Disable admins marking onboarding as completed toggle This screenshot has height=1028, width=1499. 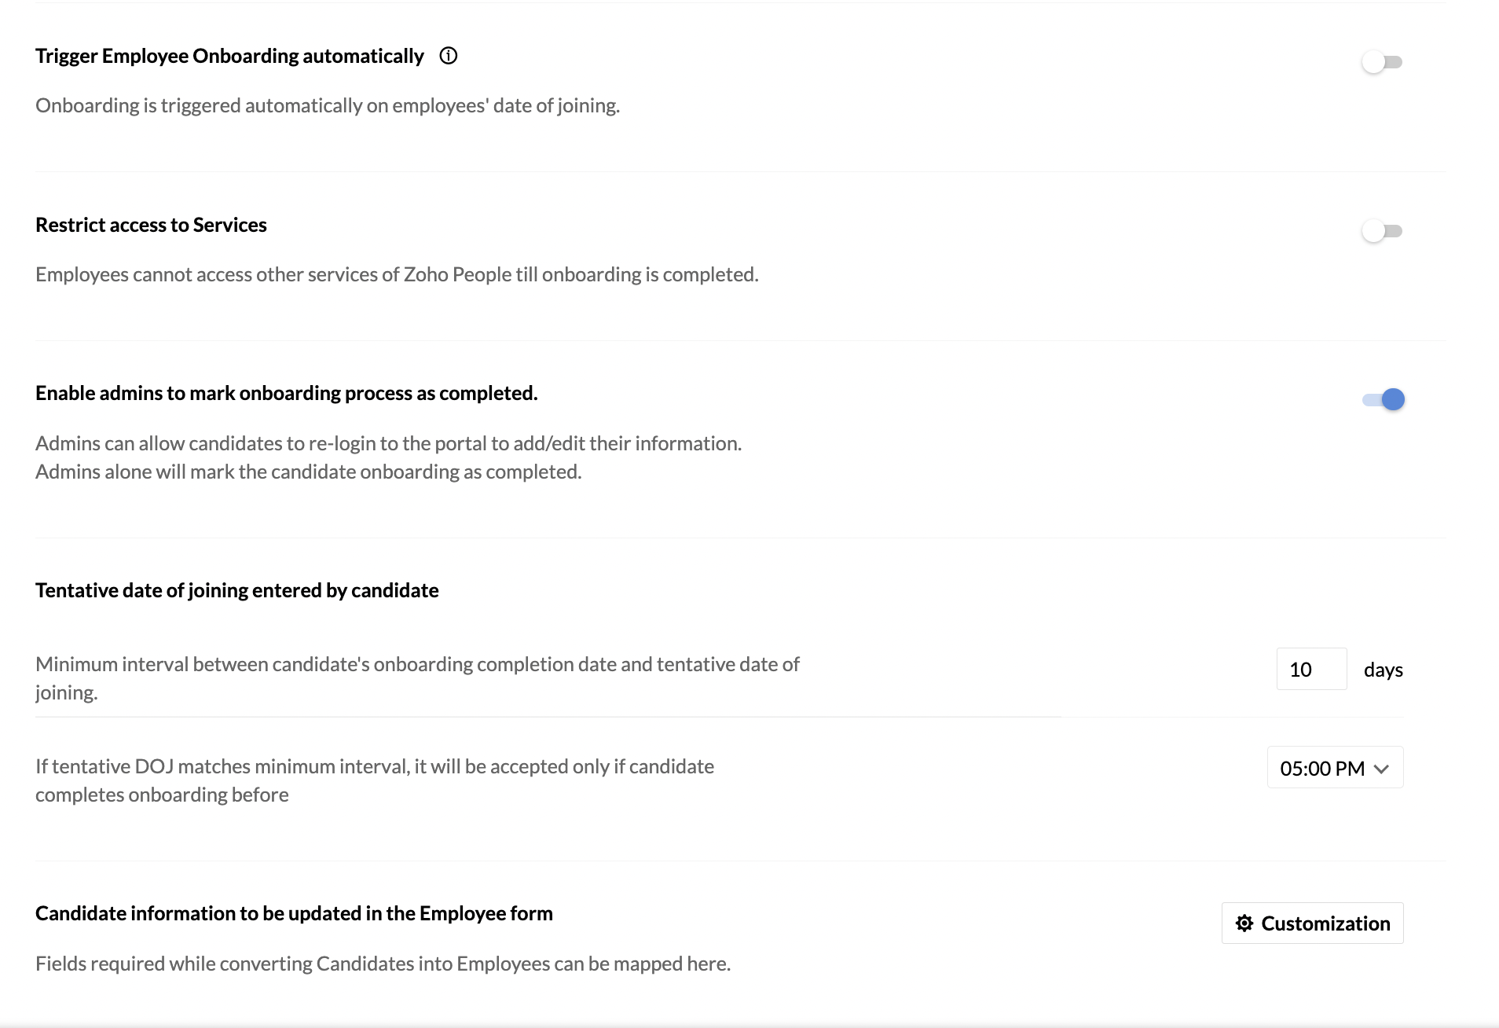pyautogui.click(x=1384, y=399)
